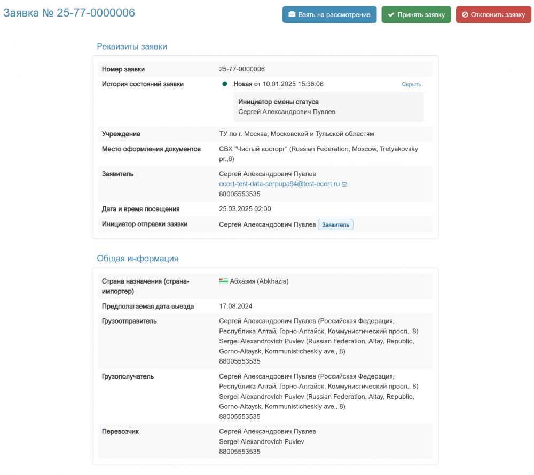This screenshot has width=534, height=475.
Task: Click the briefcase icon for taking into review
Action: 292,15
